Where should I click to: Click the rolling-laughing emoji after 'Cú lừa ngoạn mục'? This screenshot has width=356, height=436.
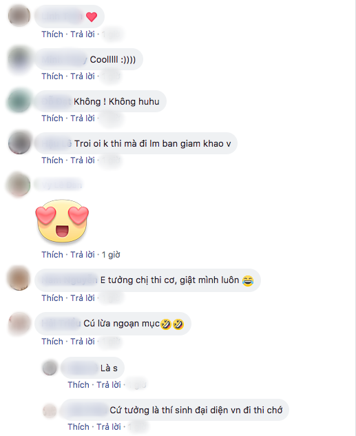[172, 324]
